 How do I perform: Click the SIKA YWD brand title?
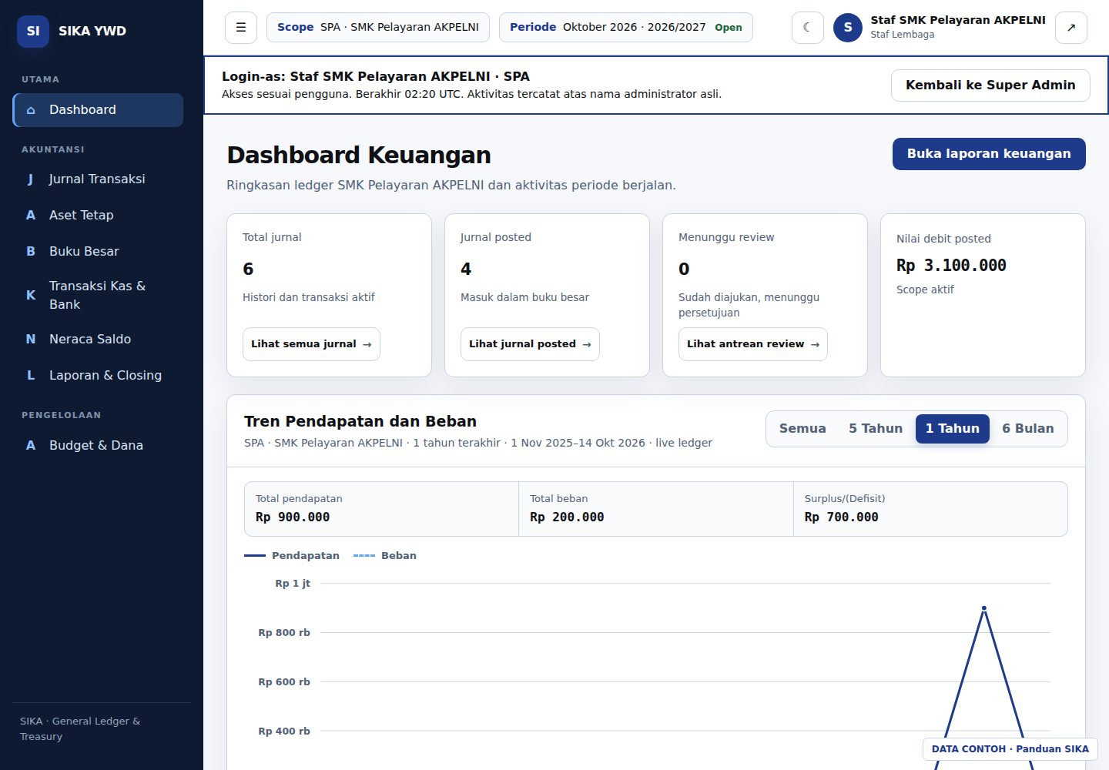pyautogui.click(x=92, y=32)
